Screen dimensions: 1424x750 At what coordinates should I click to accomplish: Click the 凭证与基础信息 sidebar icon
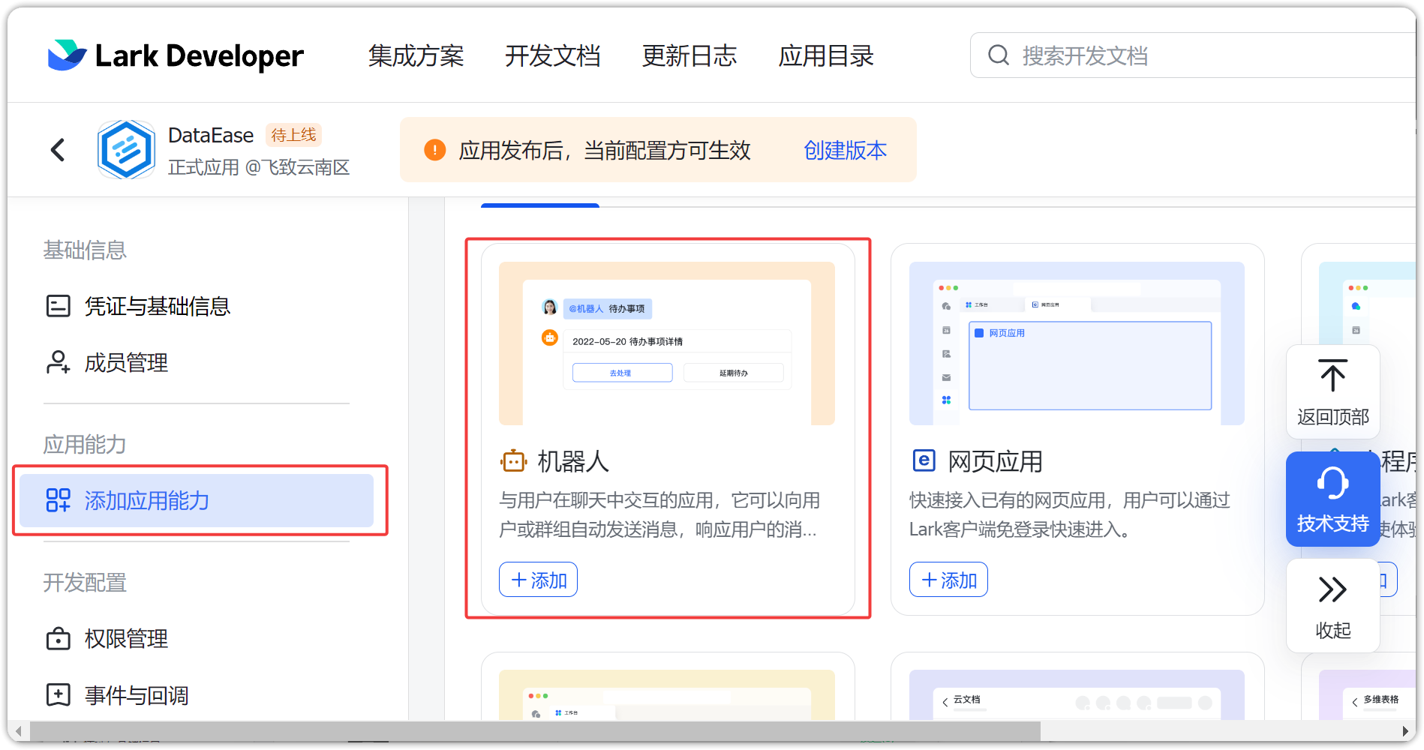tap(59, 306)
